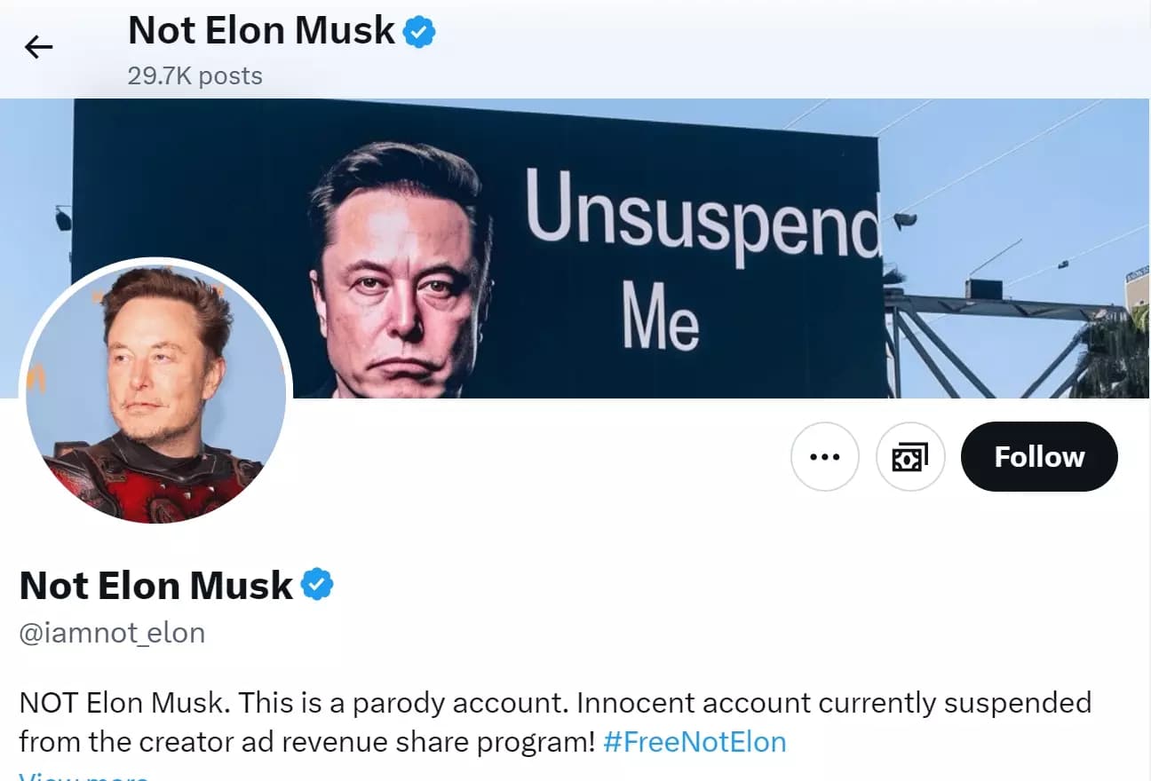The height and width of the screenshot is (781, 1151).
Task: Click the verification checkmark next to Not Elon Musk
Action: pyautogui.click(x=317, y=583)
